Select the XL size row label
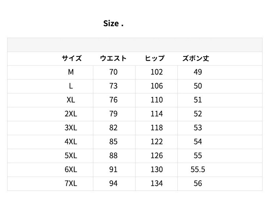Screen dimensions: 269x198 pyautogui.click(x=71, y=100)
